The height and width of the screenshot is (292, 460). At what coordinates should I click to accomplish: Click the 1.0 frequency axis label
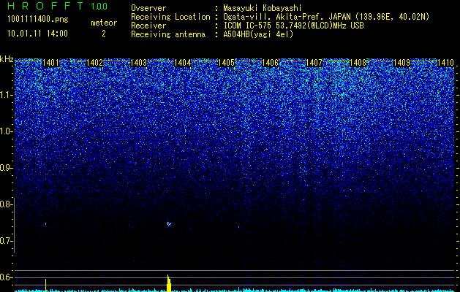6,131
